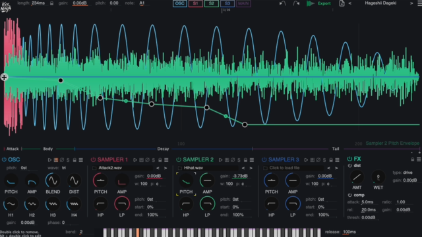Click the FX AMT knob
The height and width of the screenshot is (237, 422).
point(357,177)
